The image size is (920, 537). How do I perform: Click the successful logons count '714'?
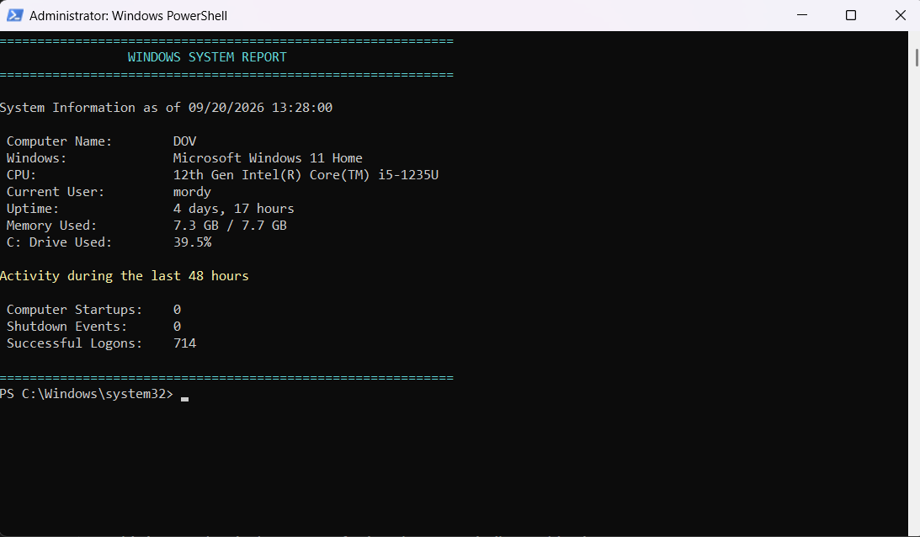pos(185,343)
